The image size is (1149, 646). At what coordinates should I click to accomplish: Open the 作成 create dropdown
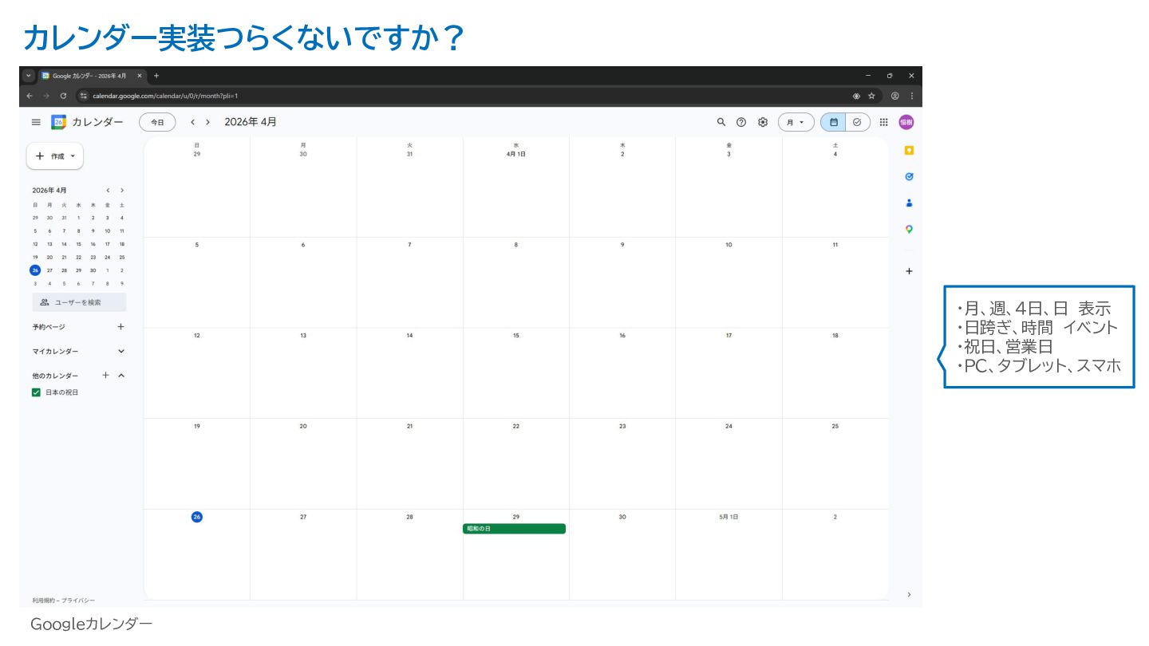[55, 156]
